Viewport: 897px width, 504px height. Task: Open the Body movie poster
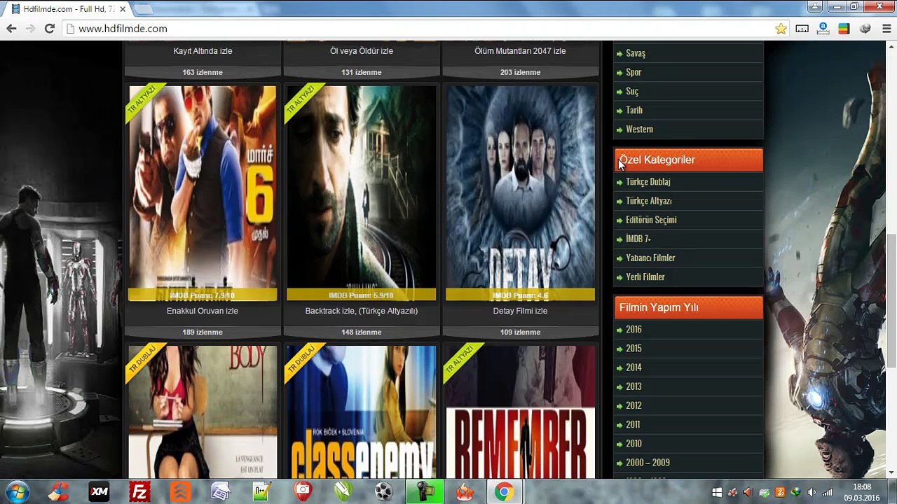tap(203, 412)
